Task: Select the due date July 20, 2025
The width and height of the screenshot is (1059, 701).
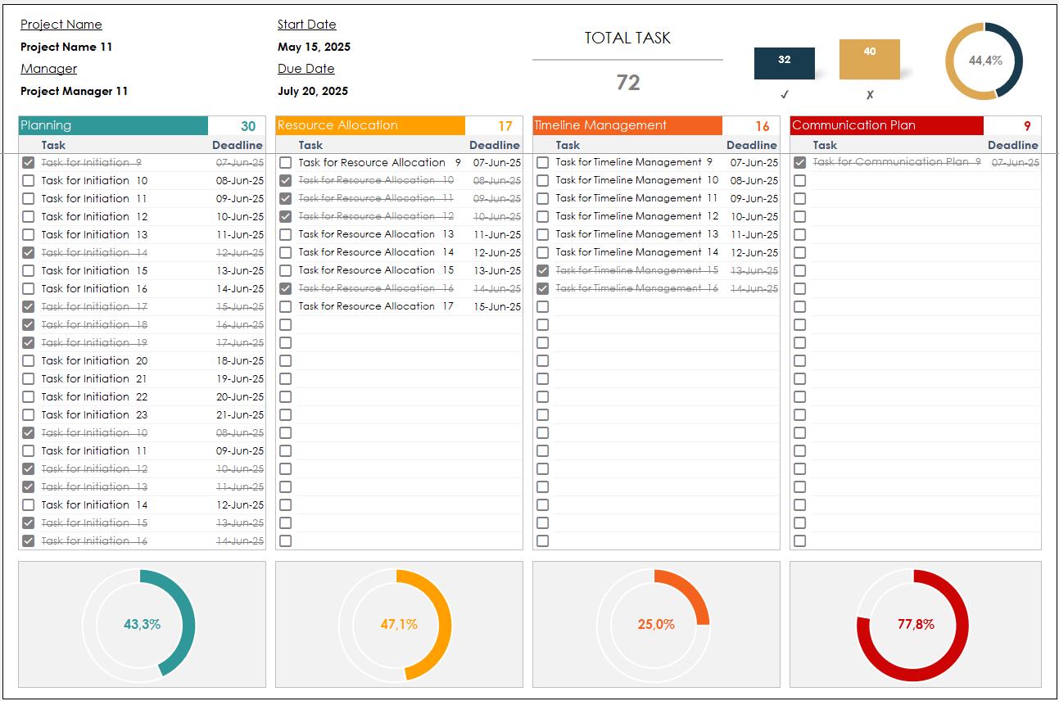Action: pos(313,91)
